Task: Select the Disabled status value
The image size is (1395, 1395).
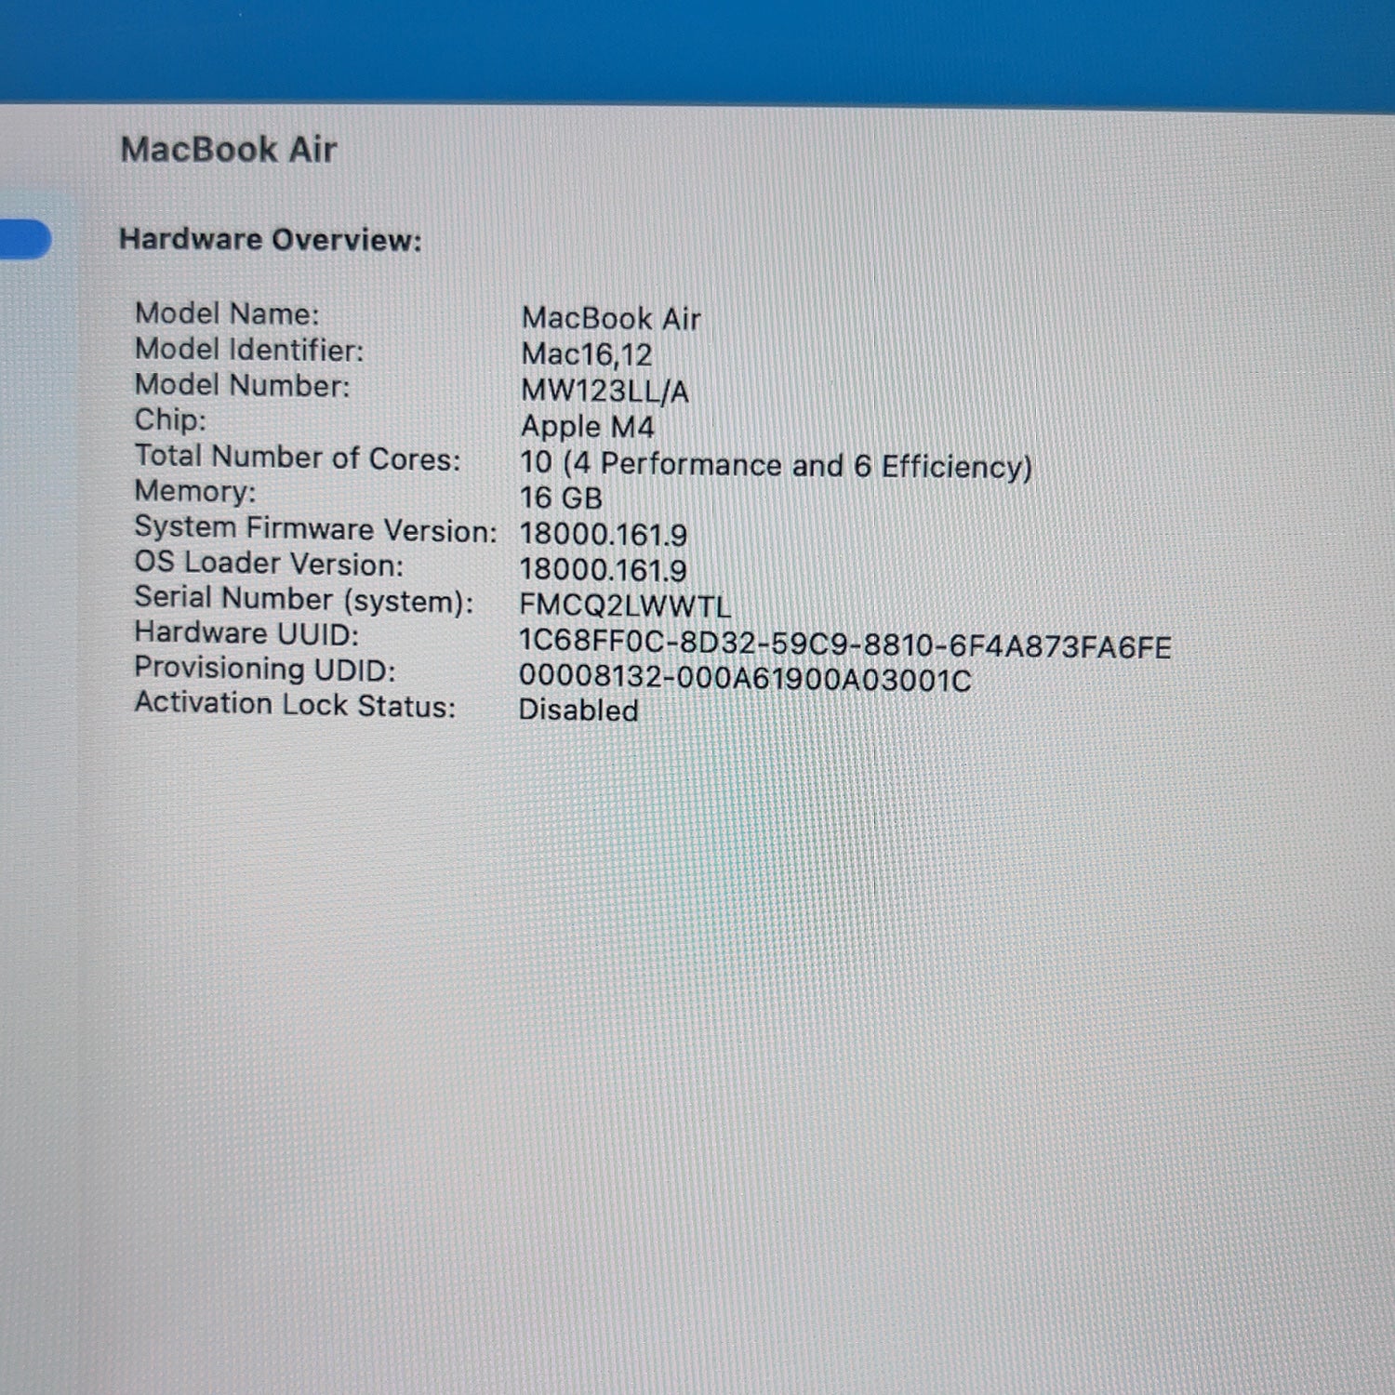Action: (578, 711)
